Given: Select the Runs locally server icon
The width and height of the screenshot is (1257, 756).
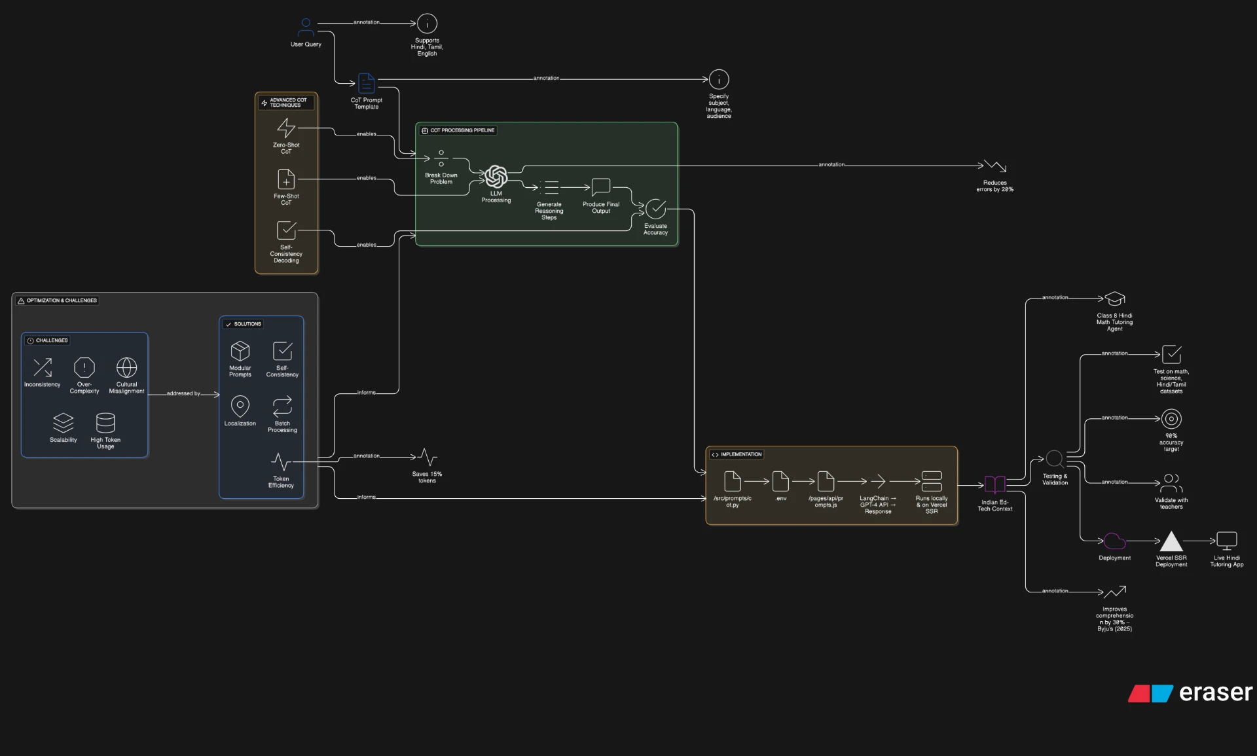Looking at the screenshot, I should pos(932,481).
